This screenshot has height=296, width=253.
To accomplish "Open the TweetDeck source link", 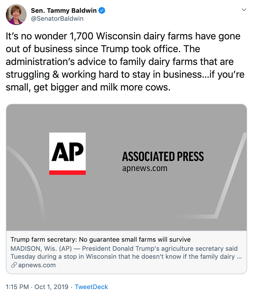I will point(91,287).
